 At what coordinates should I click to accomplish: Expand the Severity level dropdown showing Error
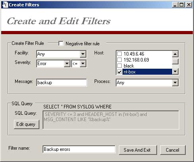click(67, 64)
